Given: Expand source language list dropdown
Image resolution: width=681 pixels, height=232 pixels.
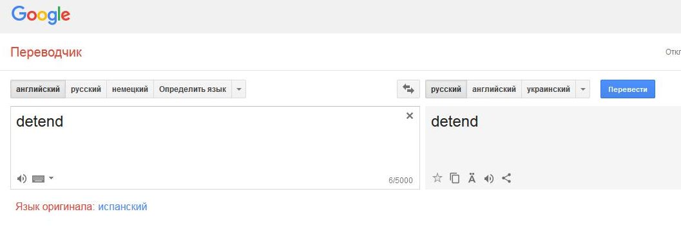Looking at the screenshot, I should pyautogui.click(x=239, y=89).
